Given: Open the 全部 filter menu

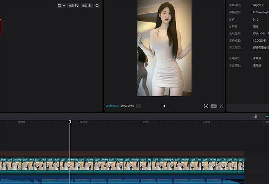Looking at the screenshot, I should 87,6.
